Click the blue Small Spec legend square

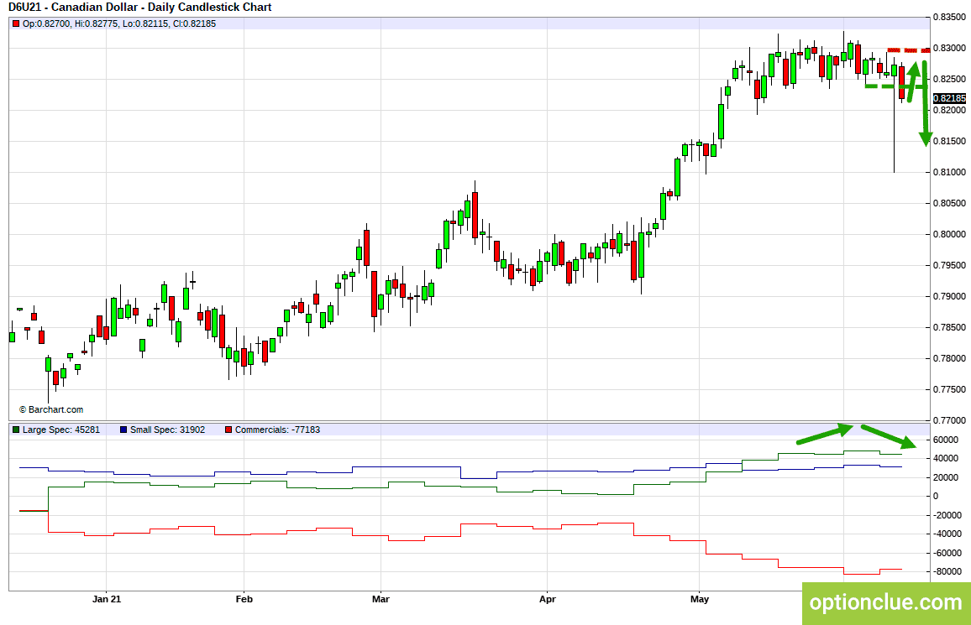tap(123, 430)
